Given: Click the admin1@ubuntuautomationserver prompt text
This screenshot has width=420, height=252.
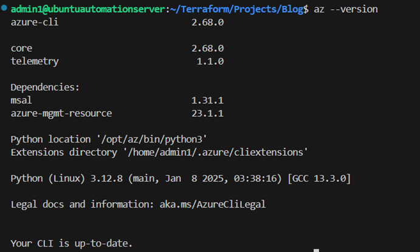Looking at the screenshot, I should [88, 9].
